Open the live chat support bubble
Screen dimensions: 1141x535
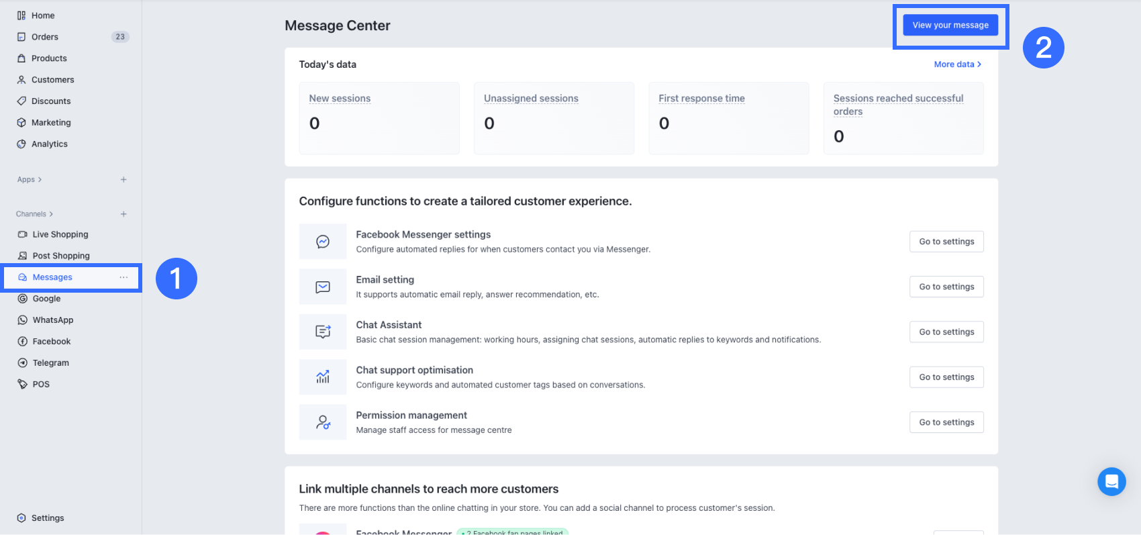click(1111, 481)
